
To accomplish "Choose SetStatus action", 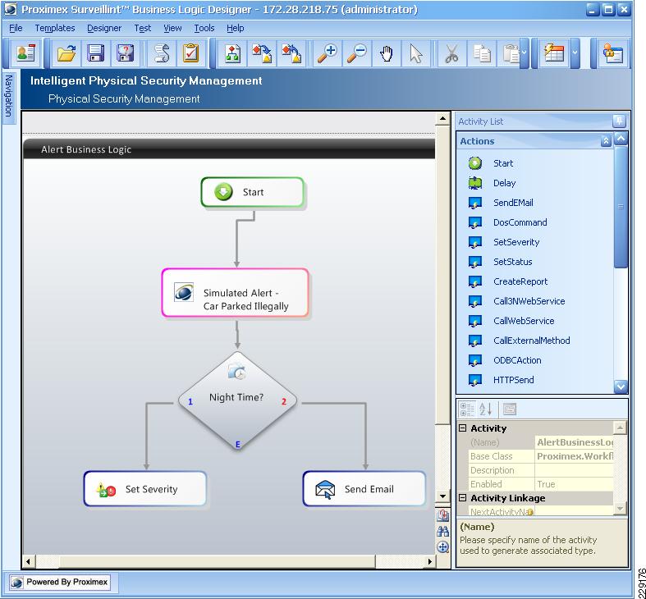I will [512, 262].
